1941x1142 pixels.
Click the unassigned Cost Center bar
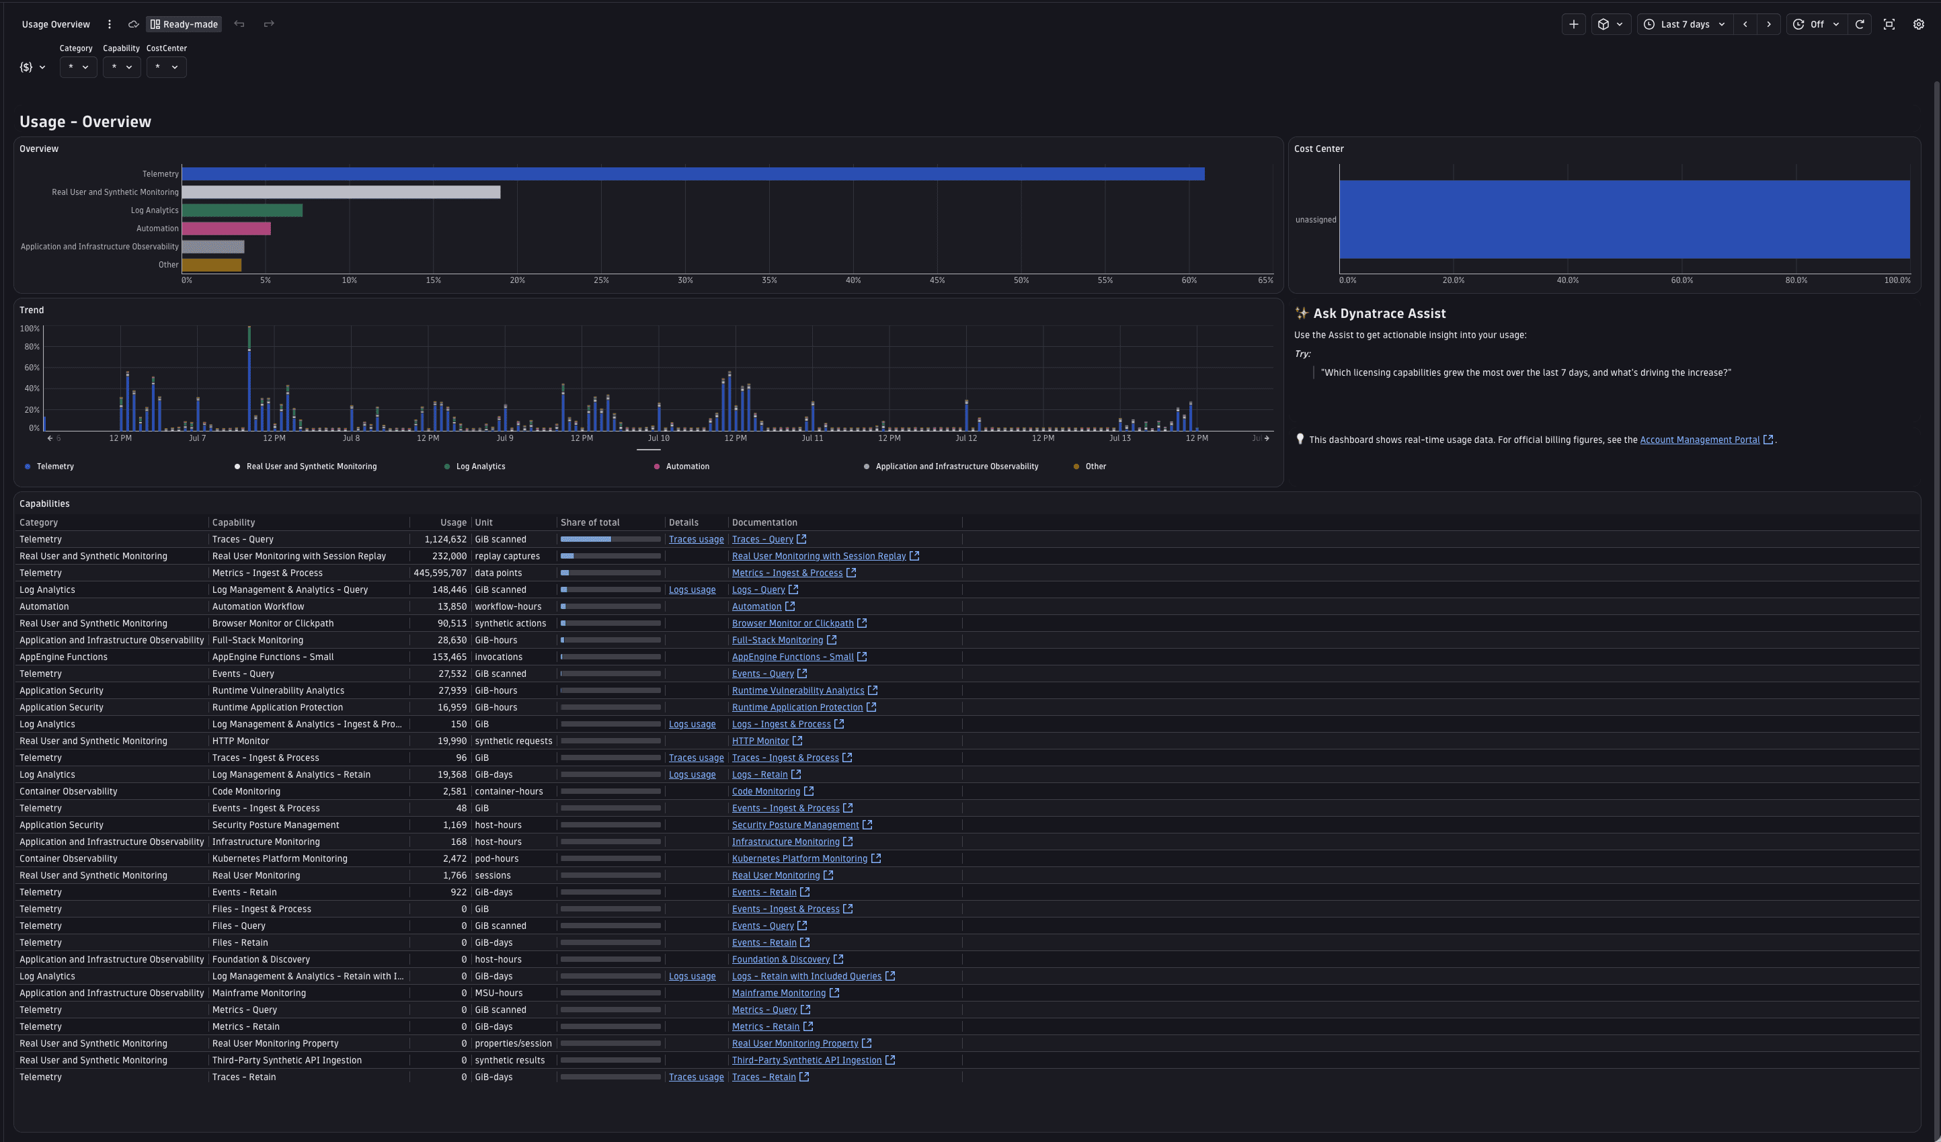[x=1624, y=220]
